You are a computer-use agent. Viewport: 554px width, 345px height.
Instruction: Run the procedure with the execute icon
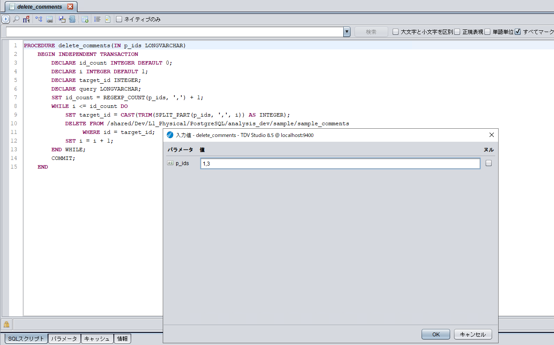point(6,19)
